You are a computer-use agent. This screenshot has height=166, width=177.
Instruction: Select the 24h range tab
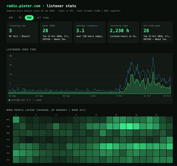point(11,18)
